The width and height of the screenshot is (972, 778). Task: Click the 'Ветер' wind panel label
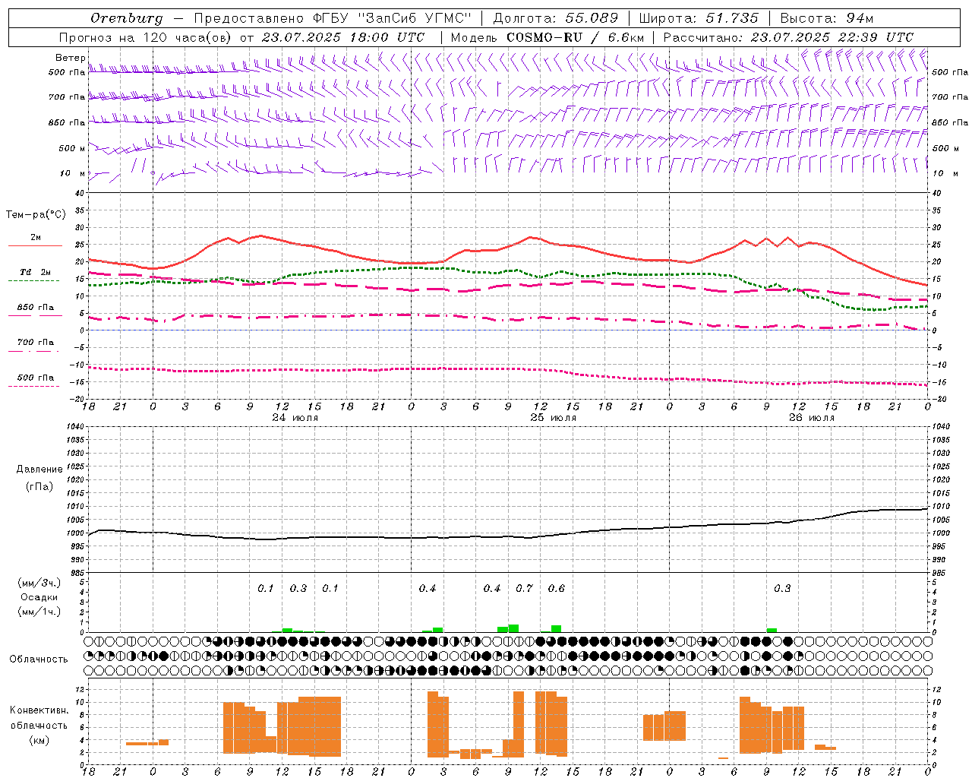pos(70,58)
